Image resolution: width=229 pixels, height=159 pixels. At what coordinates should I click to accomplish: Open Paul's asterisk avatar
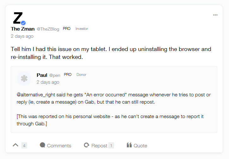pyautogui.click(x=24, y=78)
